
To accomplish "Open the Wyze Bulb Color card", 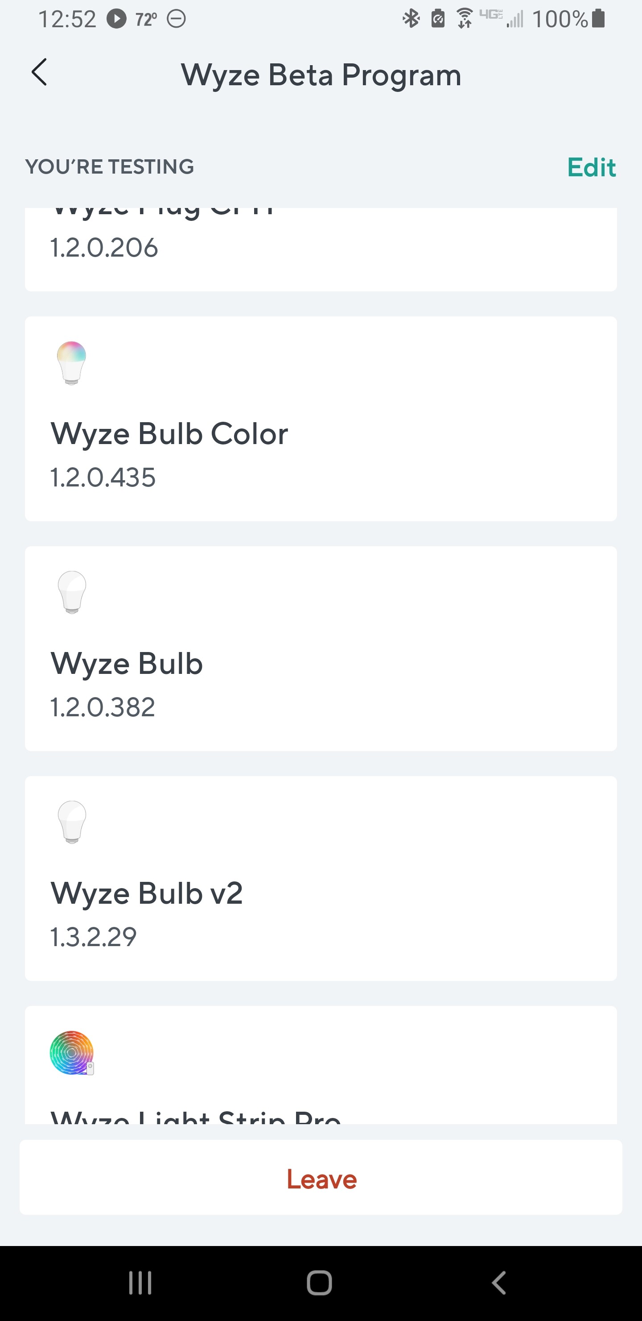I will tap(321, 419).
